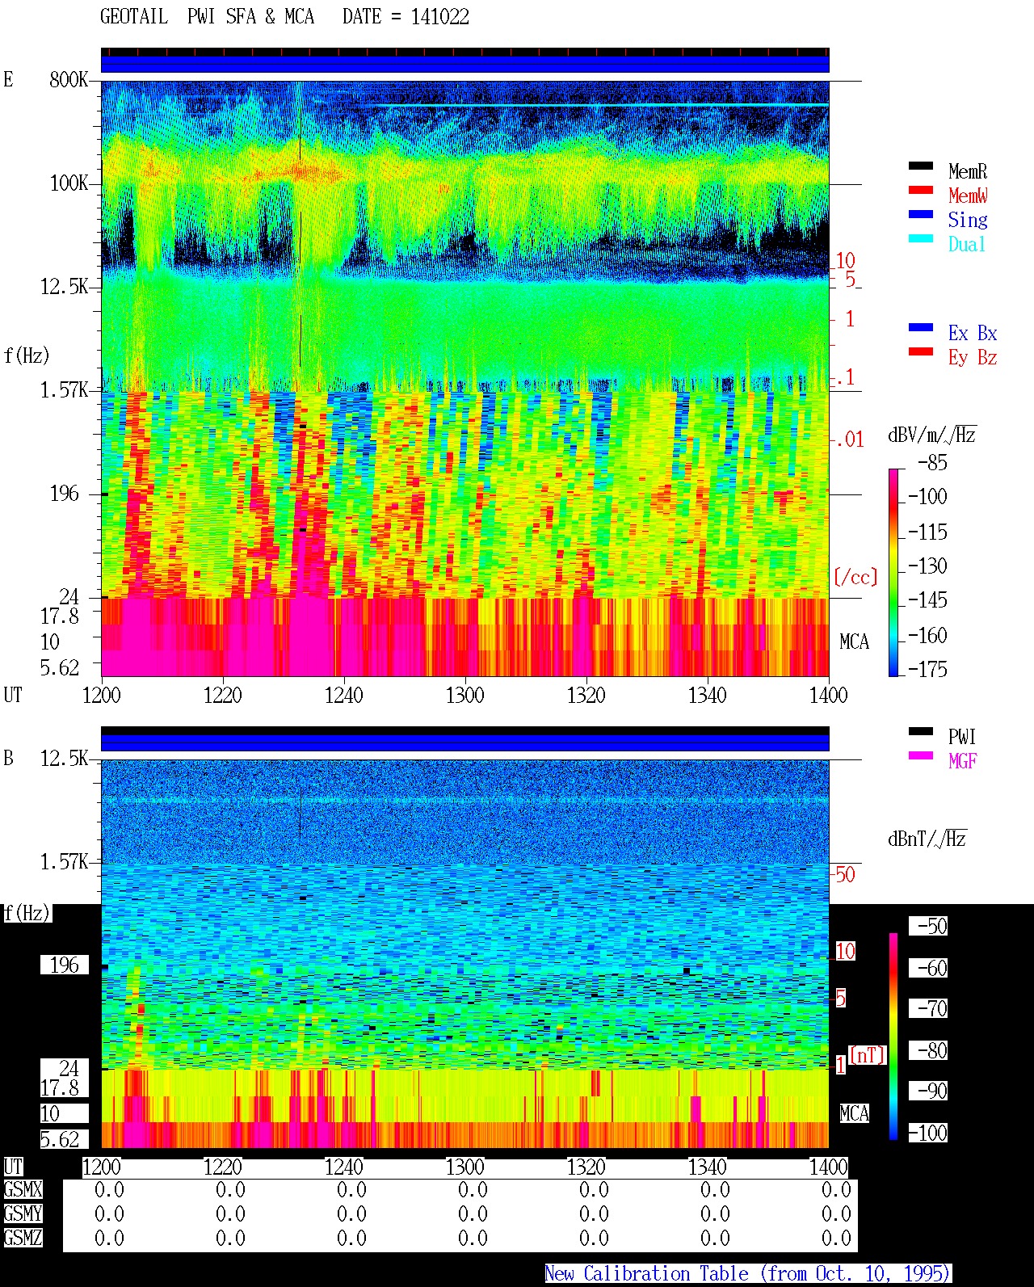The width and height of the screenshot is (1034, 1287).
Task: Click the red .01 density scale mark
Action: [x=850, y=440]
